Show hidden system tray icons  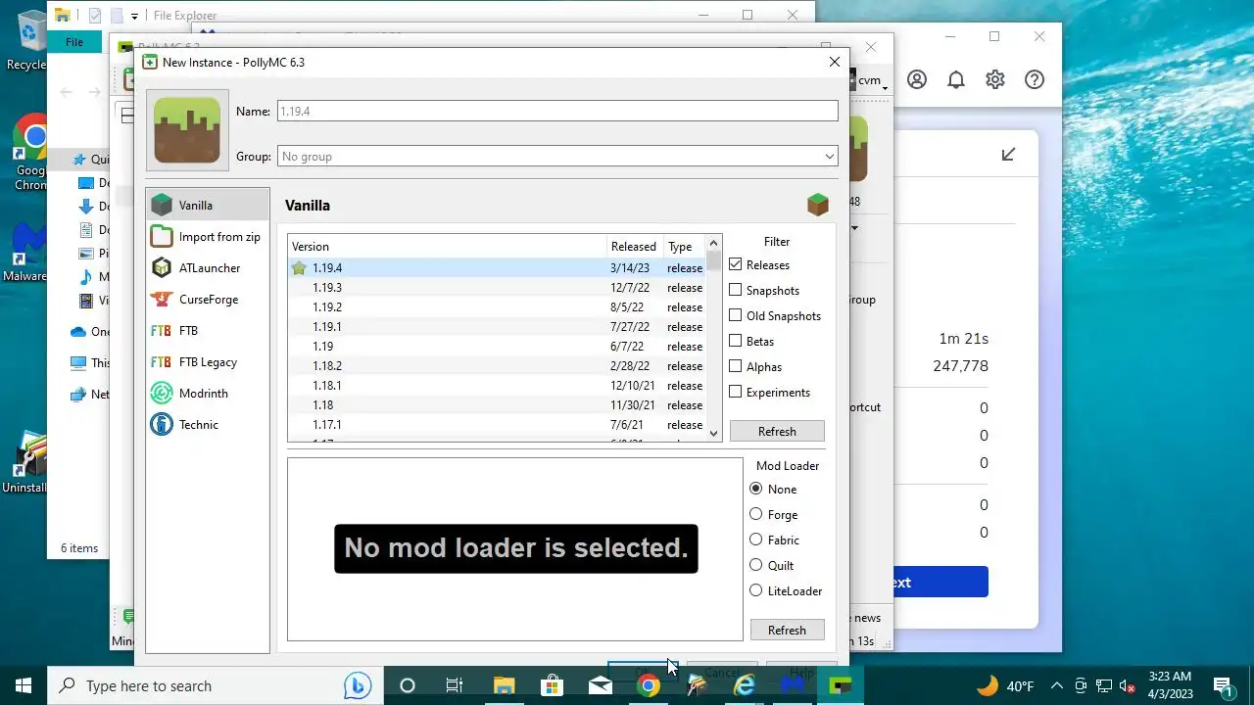(x=1057, y=685)
